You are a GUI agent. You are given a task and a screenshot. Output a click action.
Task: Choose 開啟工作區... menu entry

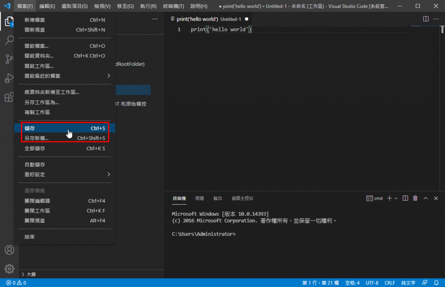pyautogui.click(x=65, y=66)
